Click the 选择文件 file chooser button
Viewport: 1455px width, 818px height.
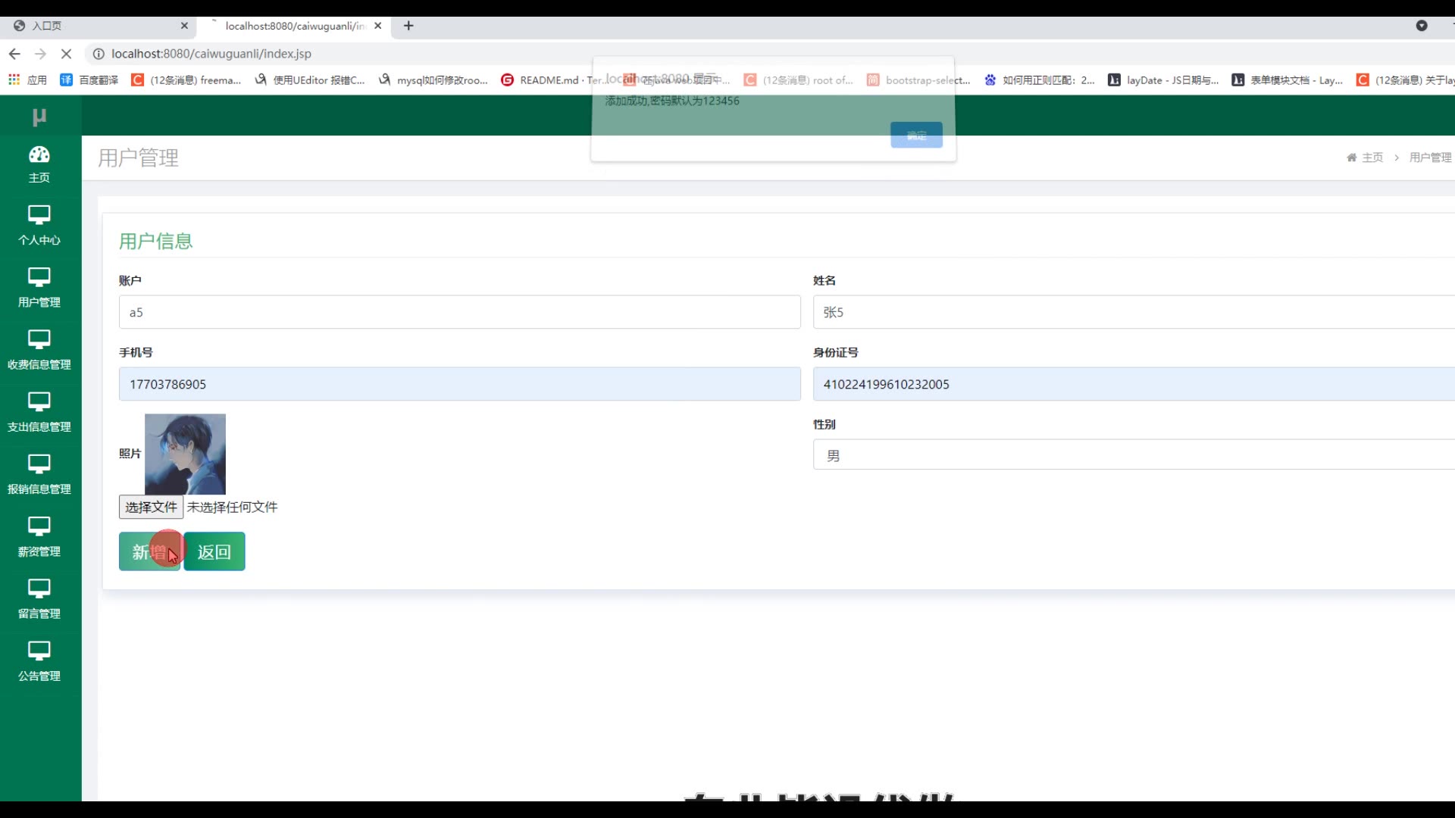(151, 507)
